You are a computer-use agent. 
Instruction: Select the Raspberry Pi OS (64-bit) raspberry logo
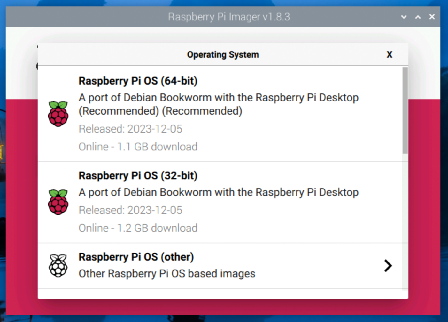click(x=58, y=114)
